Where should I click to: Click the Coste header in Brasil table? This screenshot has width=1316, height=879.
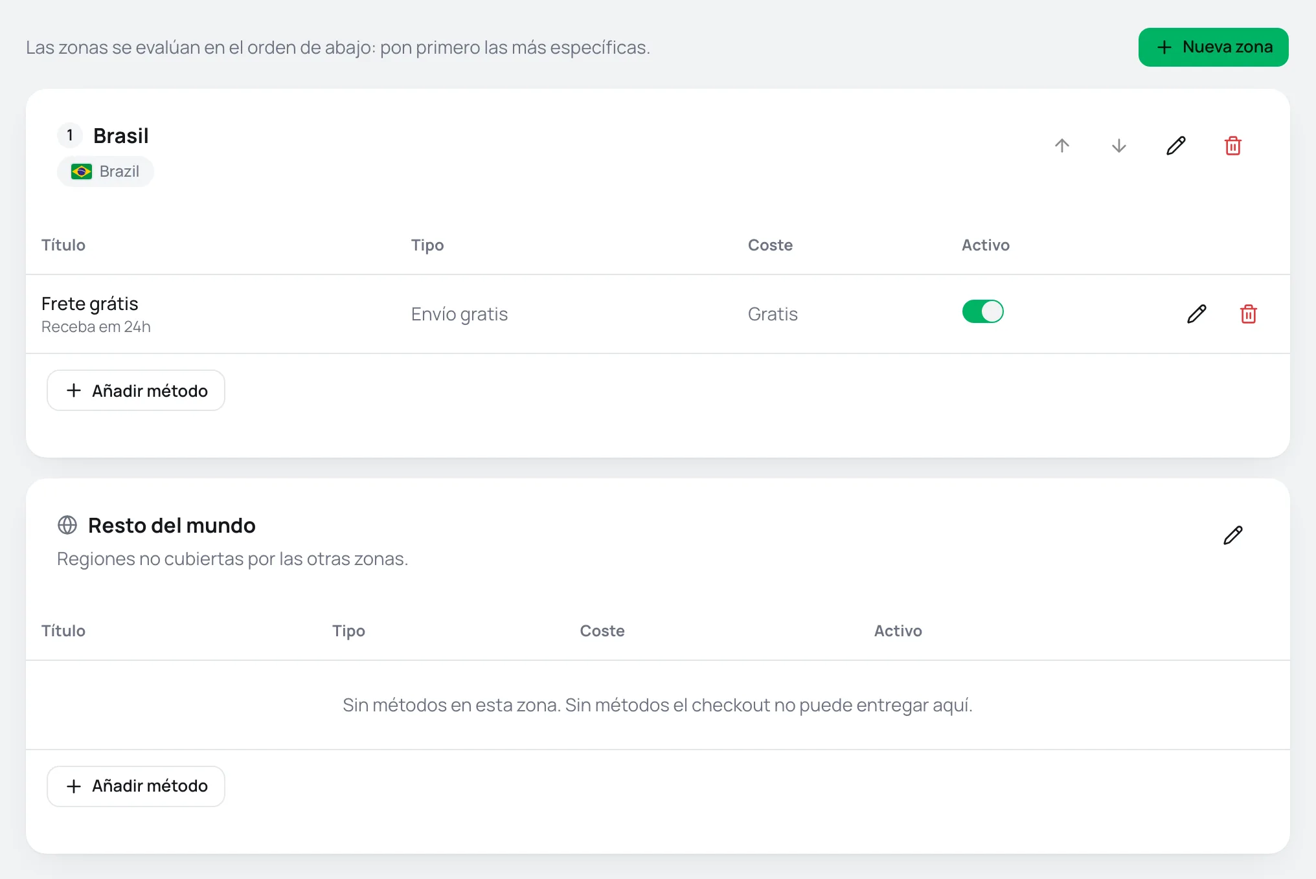[x=770, y=245]
